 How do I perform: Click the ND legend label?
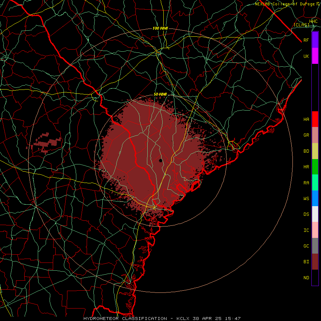(x=306, y=278)
